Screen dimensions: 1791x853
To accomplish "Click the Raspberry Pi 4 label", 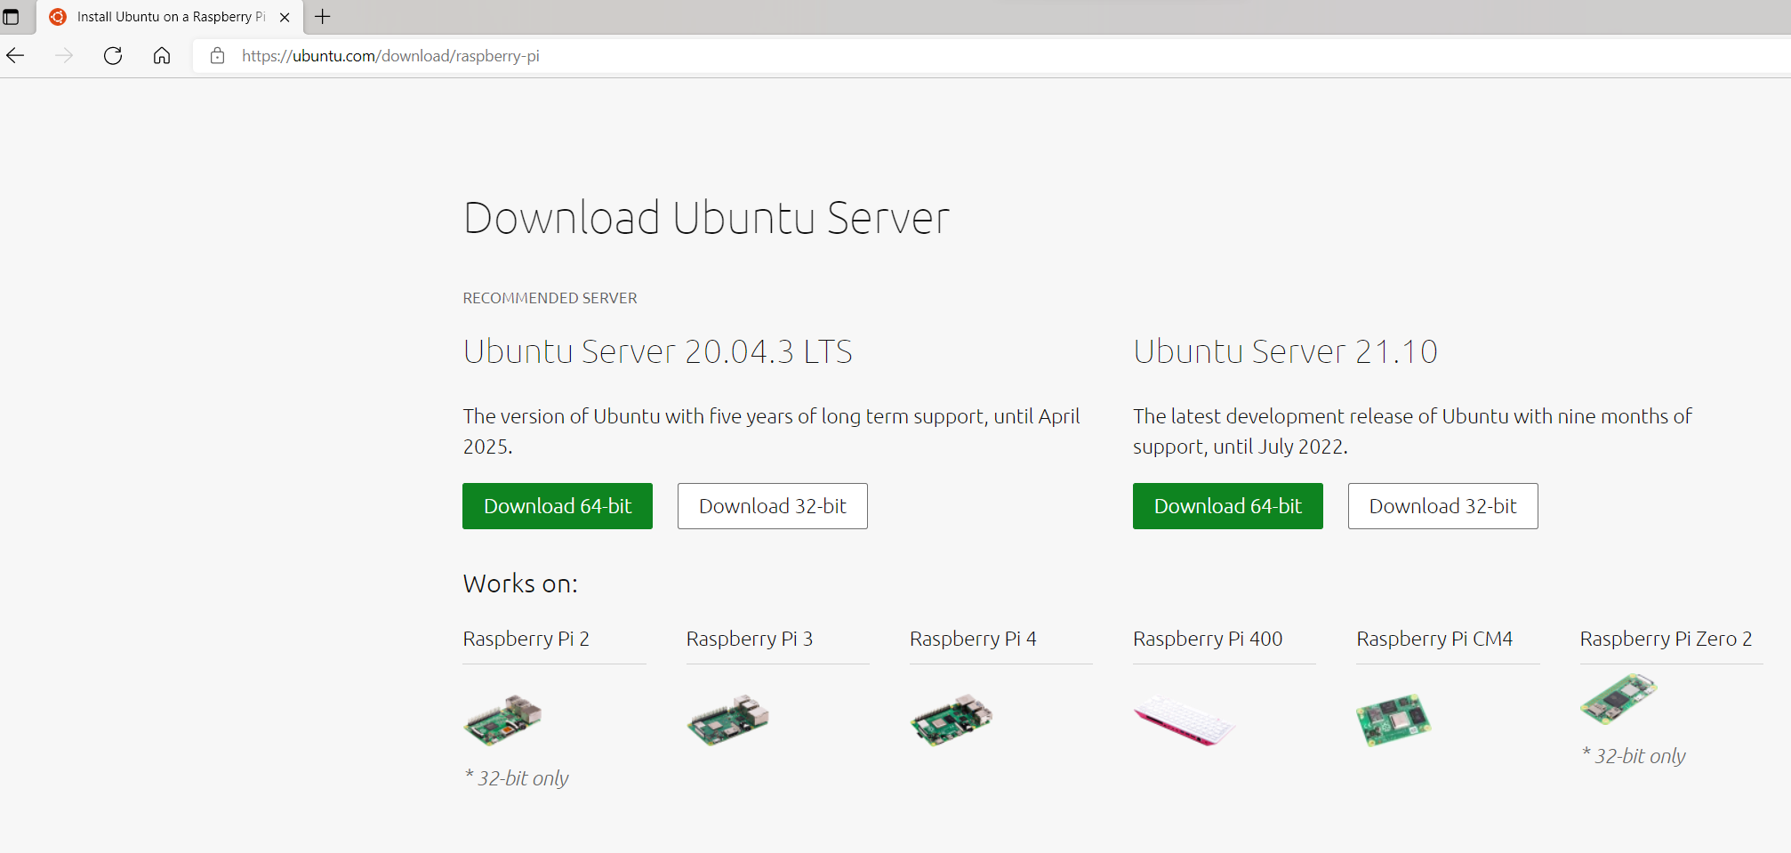I will click(973, 639).
